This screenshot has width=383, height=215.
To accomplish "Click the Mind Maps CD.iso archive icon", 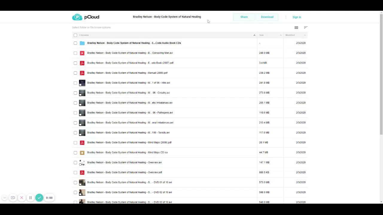I will point(82,153).
